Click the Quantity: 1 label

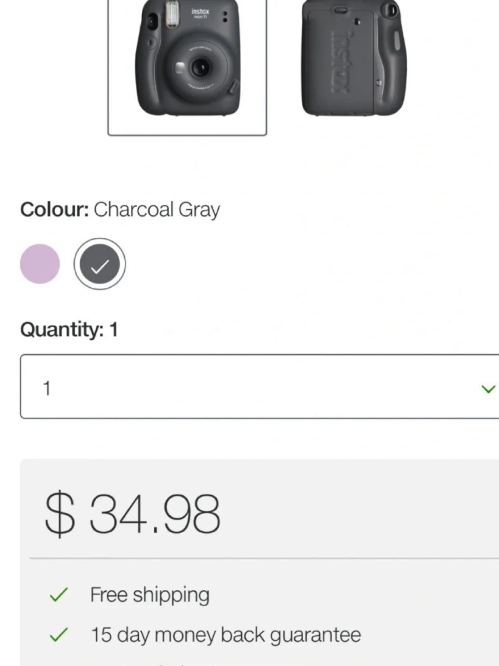point(69,329)
